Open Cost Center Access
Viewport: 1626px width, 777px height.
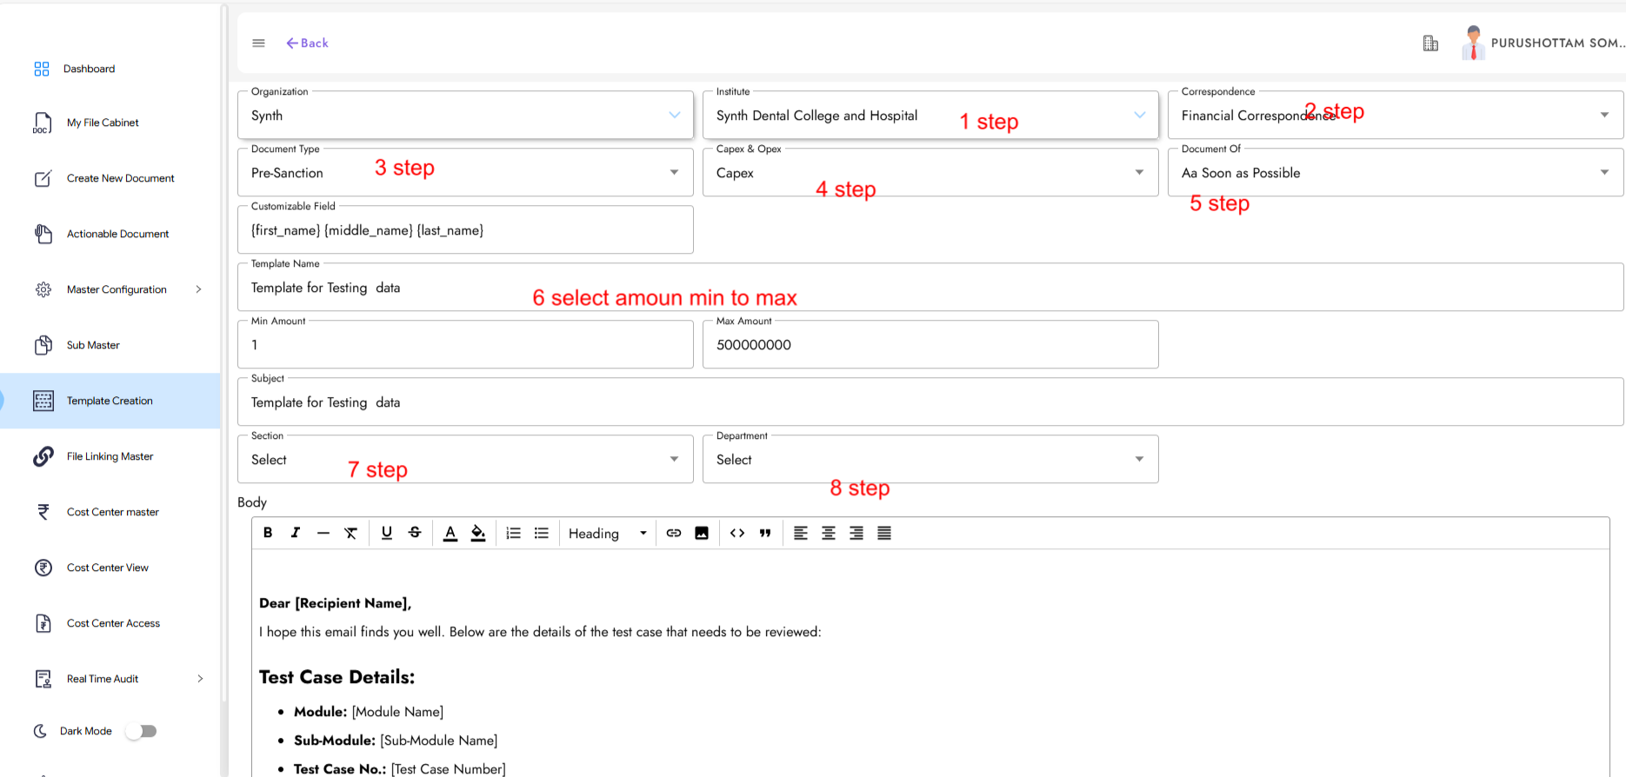(x=113, y=623)
